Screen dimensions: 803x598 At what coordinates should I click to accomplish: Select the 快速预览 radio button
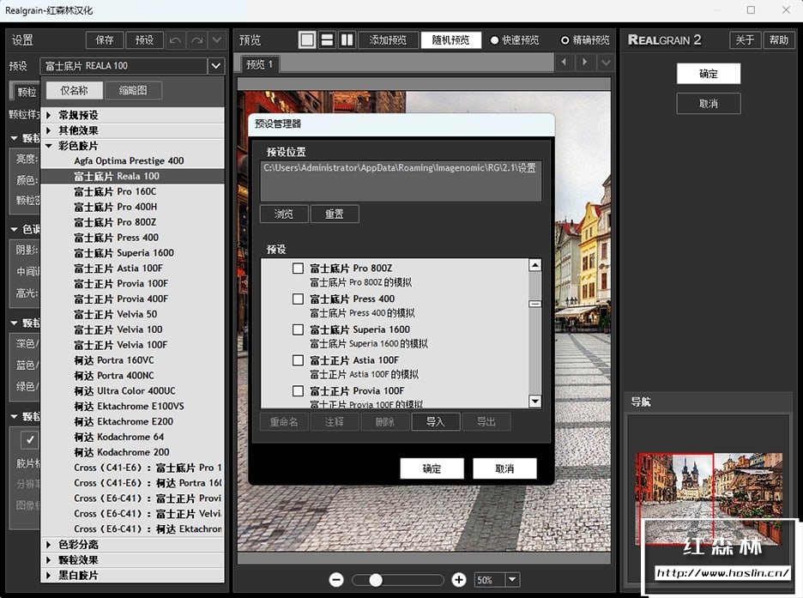(x=495, y=40)
